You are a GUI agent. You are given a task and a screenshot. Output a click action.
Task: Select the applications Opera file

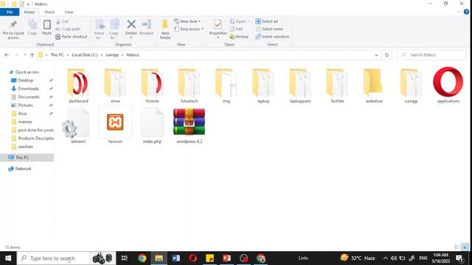point(448,85)
